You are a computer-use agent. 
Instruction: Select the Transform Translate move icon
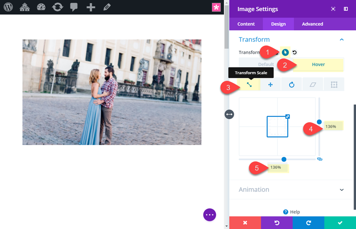click(x=270, y=85)
